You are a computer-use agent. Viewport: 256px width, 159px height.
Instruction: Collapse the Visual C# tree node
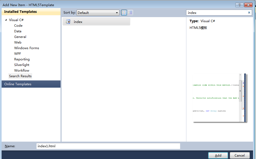tap(6, 20)
